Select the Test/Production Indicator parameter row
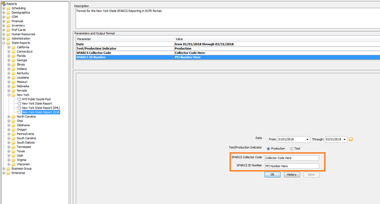Screen dimensions: 380x204 click(x=228, y=49)
